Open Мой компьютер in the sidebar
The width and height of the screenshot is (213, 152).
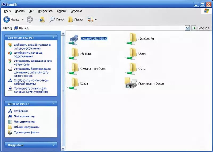point(24,116)
